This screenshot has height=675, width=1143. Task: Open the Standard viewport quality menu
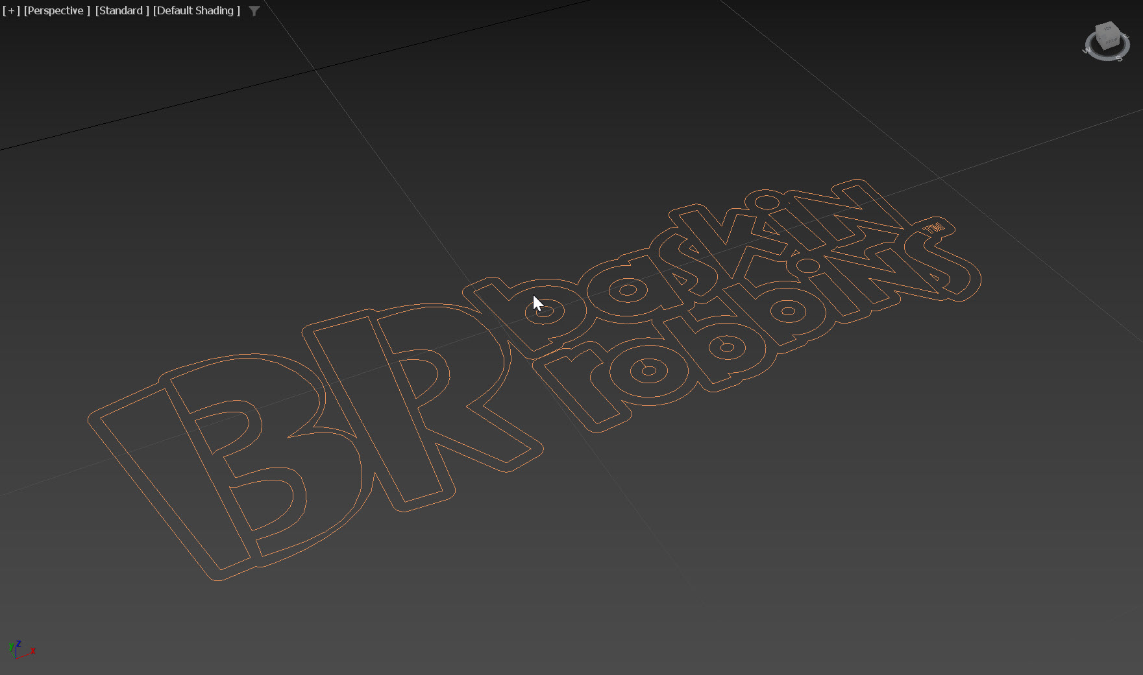(122, 10)
